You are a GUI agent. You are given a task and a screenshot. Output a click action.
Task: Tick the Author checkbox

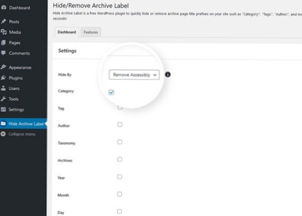[x=120, y=125]
